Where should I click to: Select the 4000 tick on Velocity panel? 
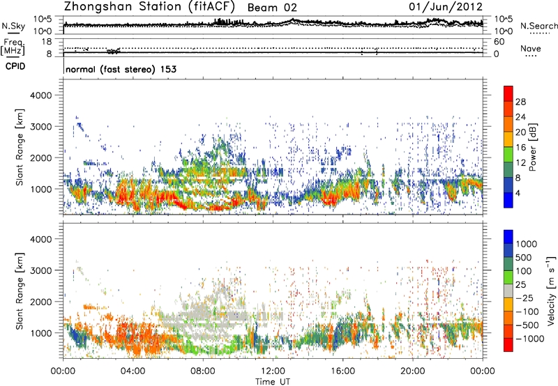[x=40, y=239]
